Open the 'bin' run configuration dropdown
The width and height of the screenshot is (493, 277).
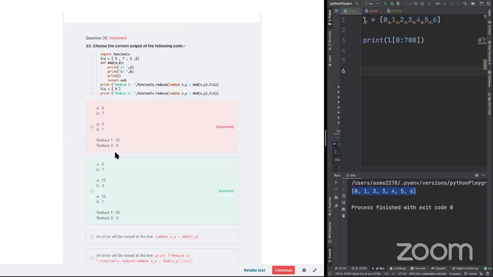pos(371,3)
